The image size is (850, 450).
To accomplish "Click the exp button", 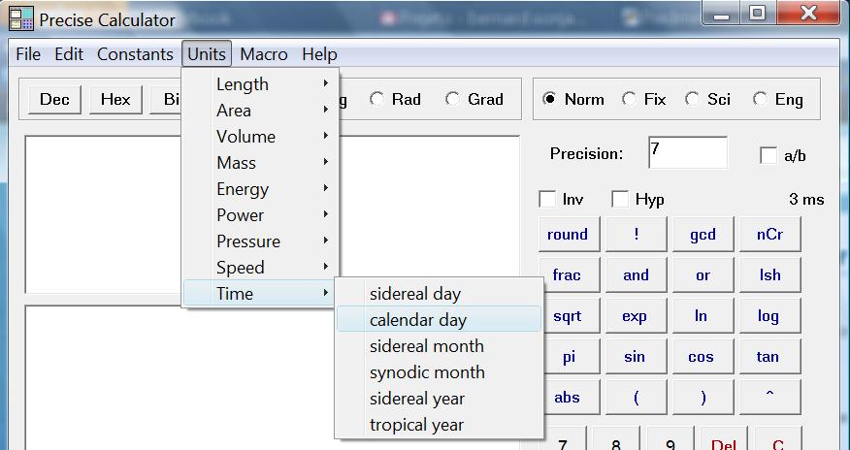I will (x=636, y=316).
